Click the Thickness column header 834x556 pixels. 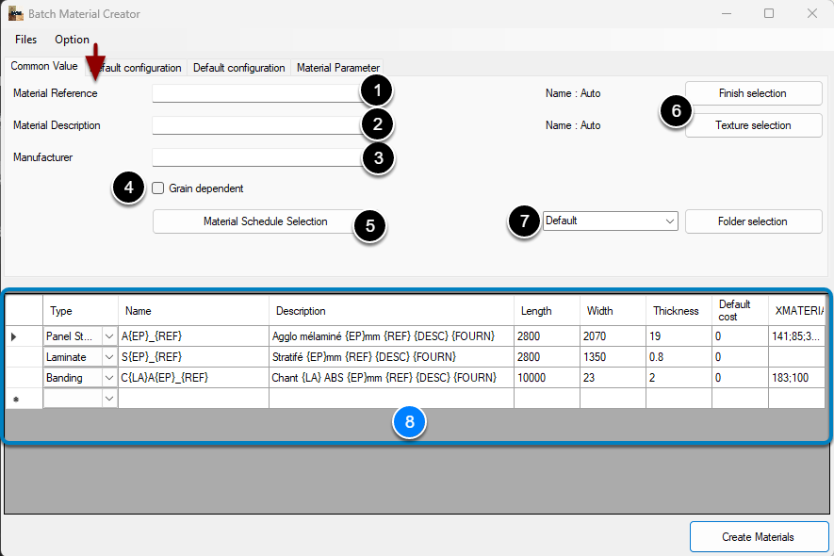[x=679, y=311]
